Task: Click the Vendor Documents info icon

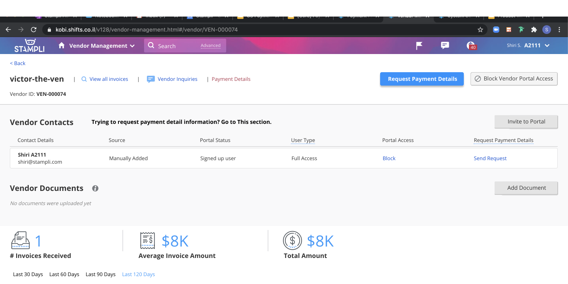Action: point(95,189)
